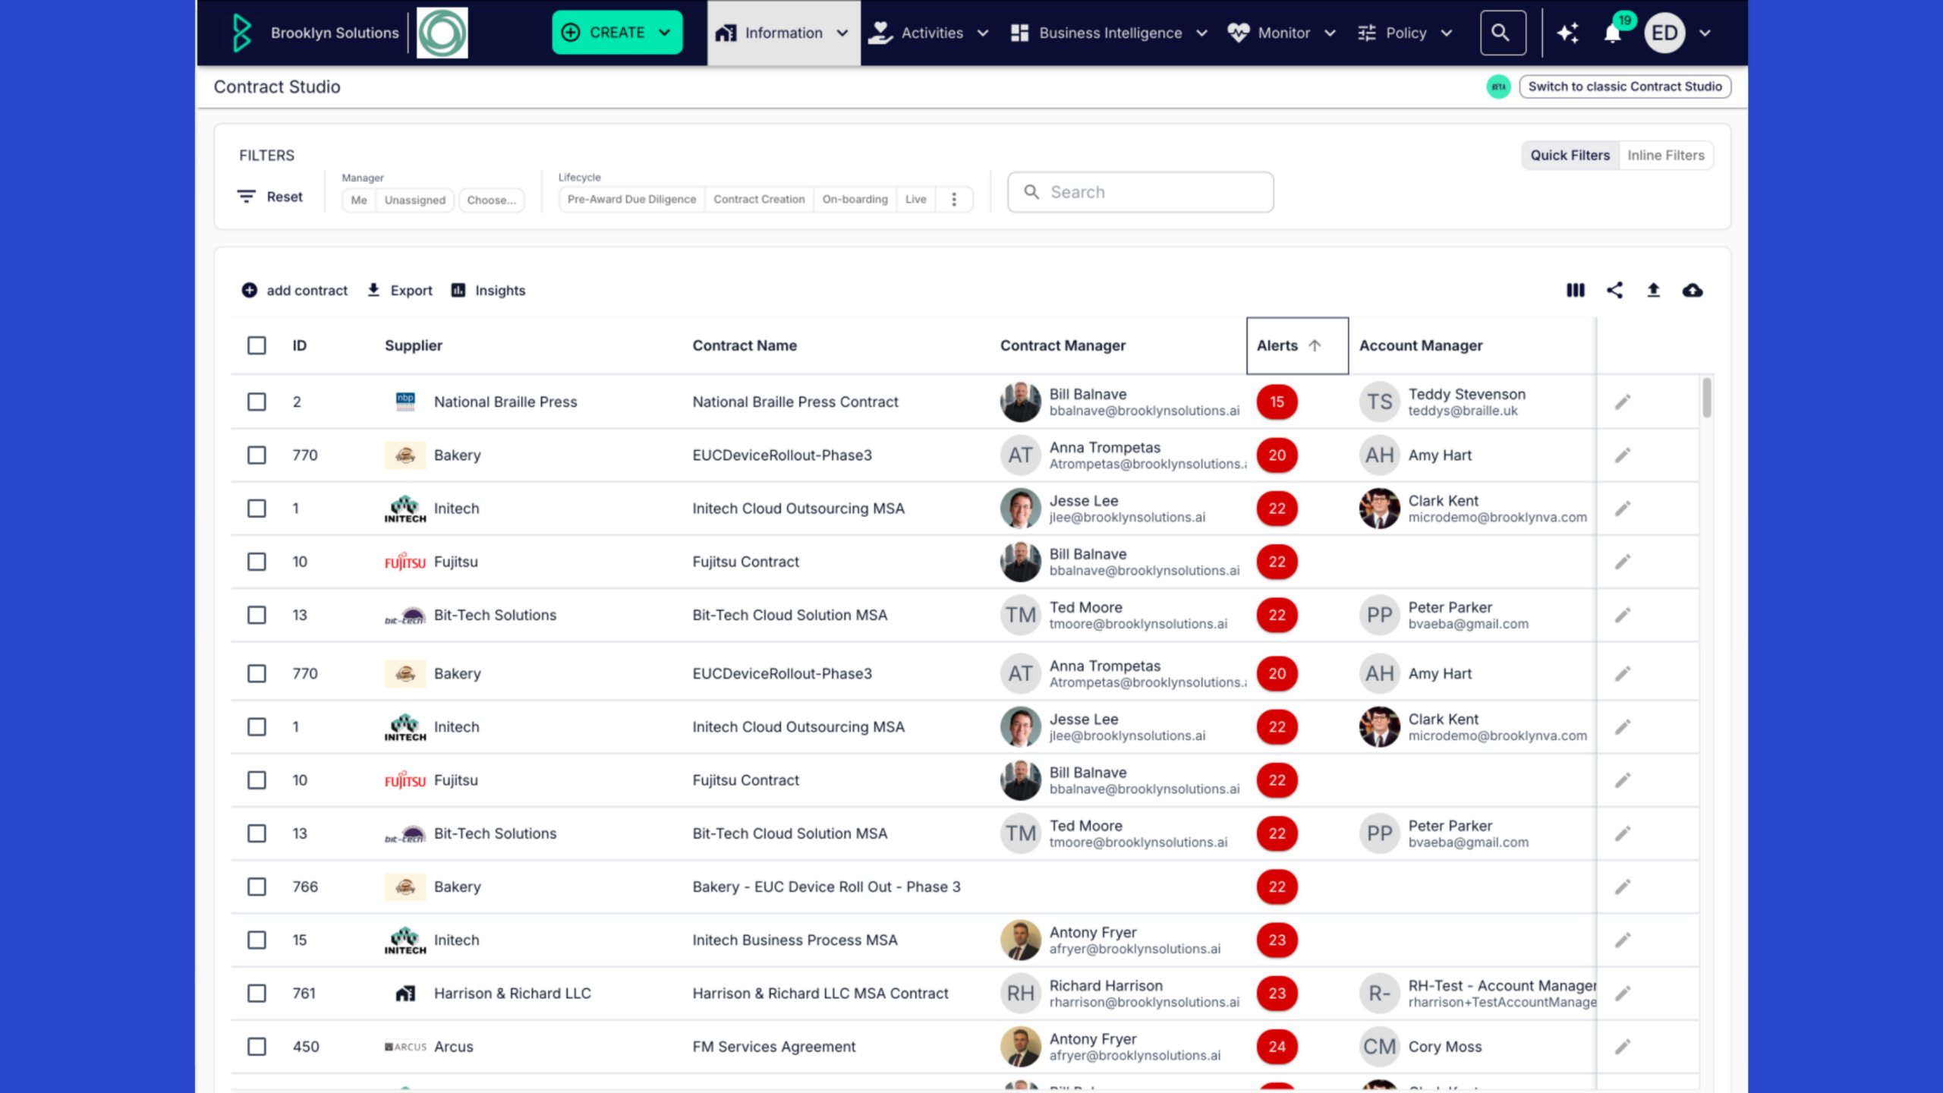The height and width of the screenshot is (1093, 1943).
Task: Open the notifications bell icon
Action: pyautogui.click(x=1613, y=33)
